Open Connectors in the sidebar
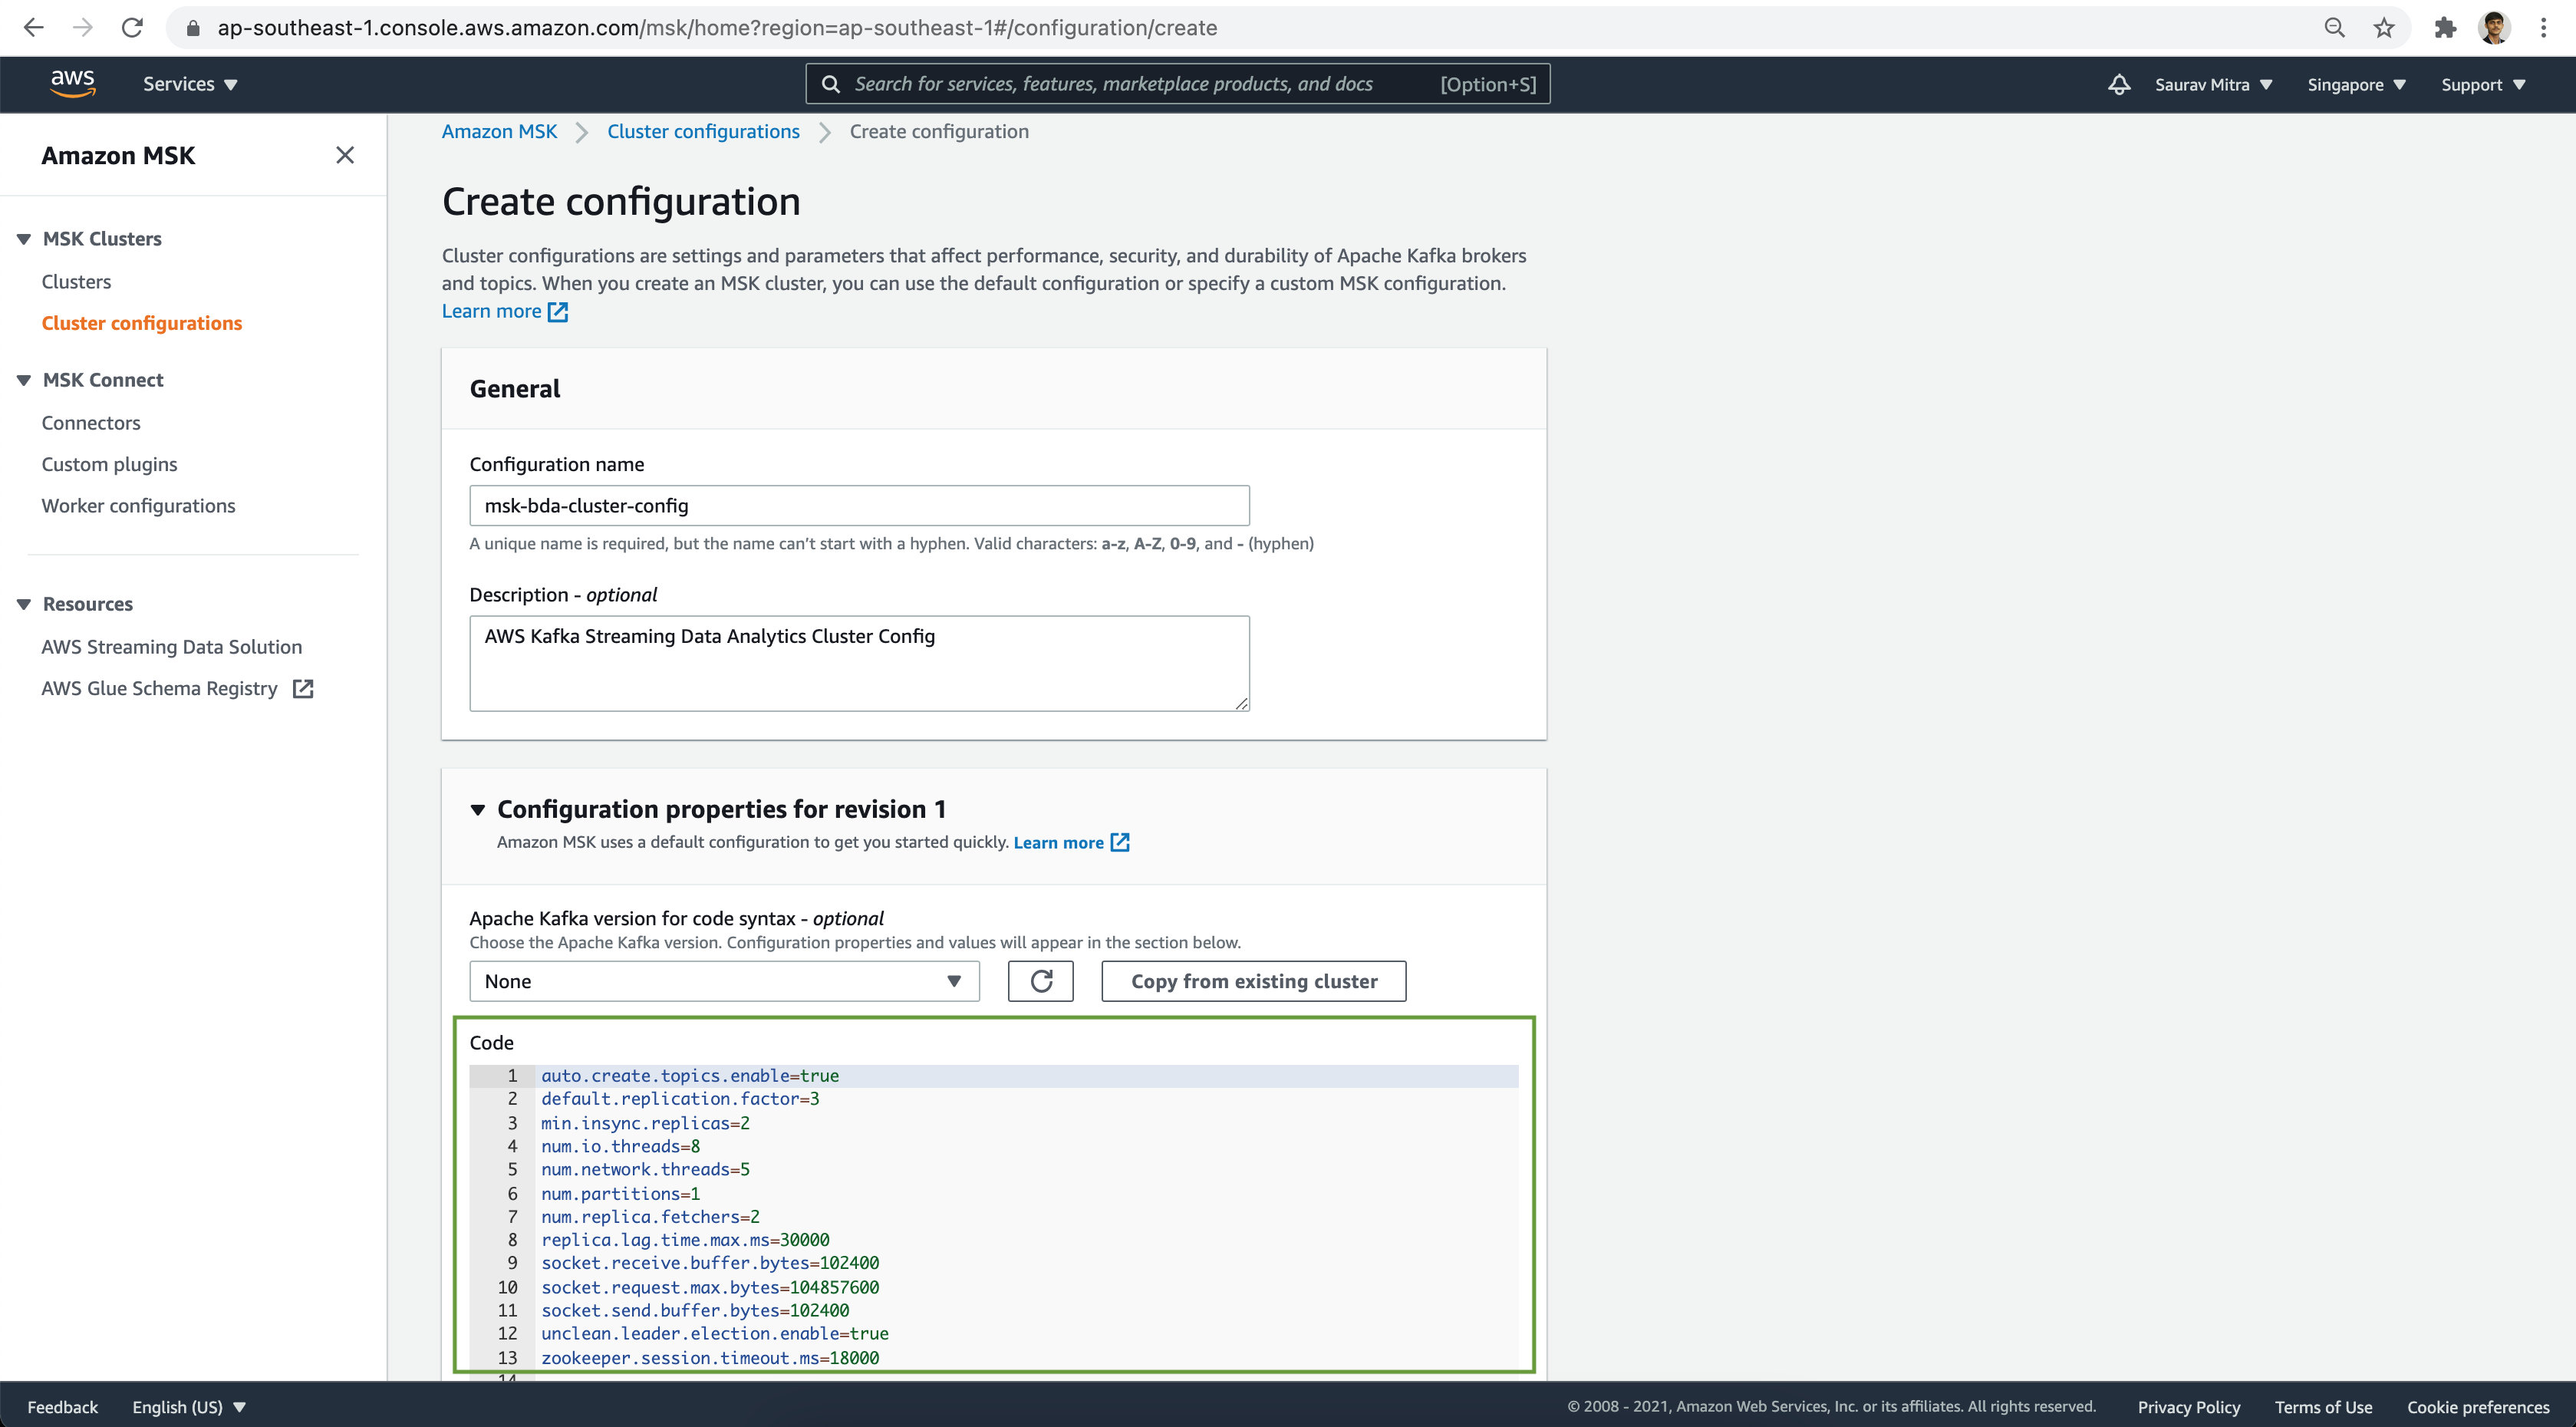This screenshot has width=2576, height=1427. [91, 423]
